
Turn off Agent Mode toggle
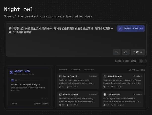pyautogui.click(x=141, y=29)
